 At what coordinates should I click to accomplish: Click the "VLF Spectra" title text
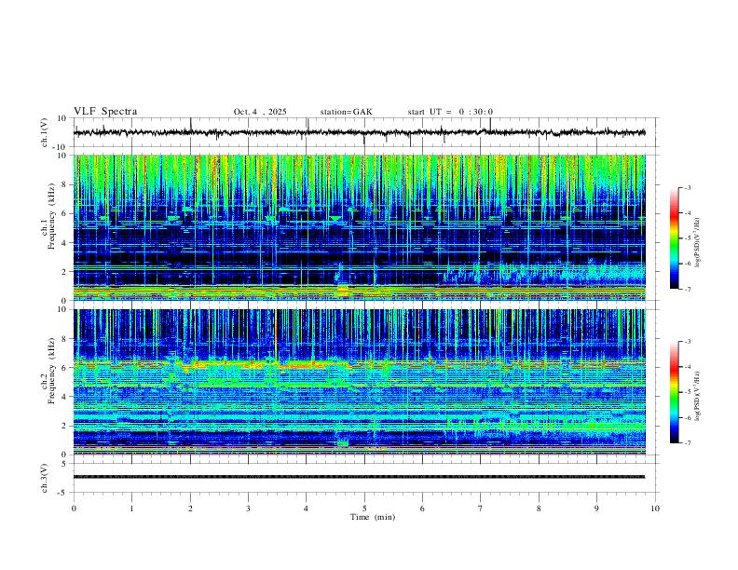105,112
